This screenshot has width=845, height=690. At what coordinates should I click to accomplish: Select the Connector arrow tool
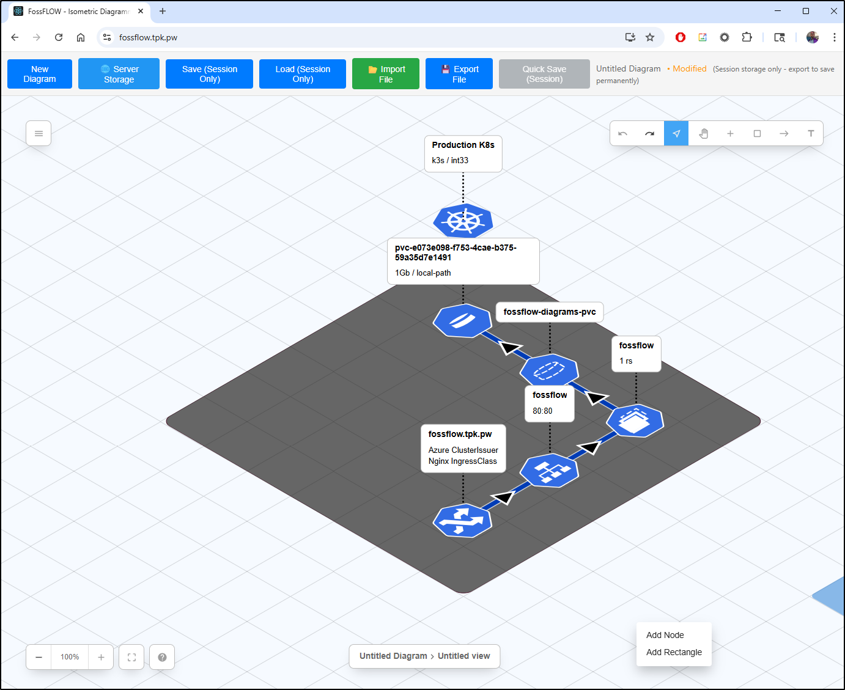(x=784, y=133)
